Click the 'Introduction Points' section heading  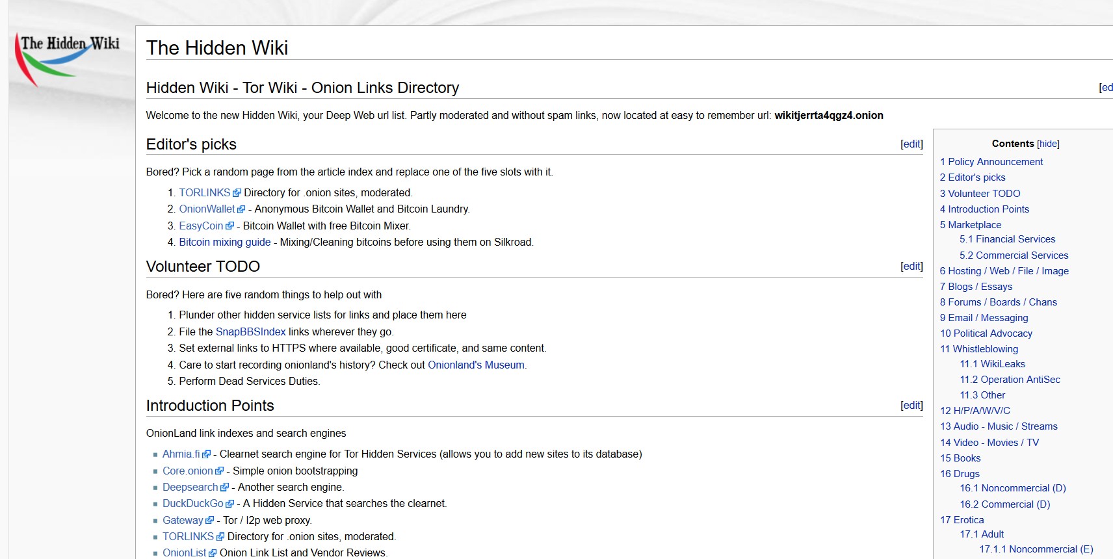pos(210,406)
